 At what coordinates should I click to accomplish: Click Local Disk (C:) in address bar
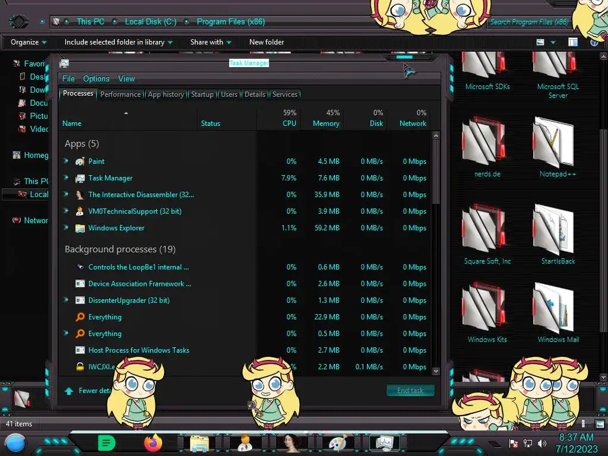[150, 22]
